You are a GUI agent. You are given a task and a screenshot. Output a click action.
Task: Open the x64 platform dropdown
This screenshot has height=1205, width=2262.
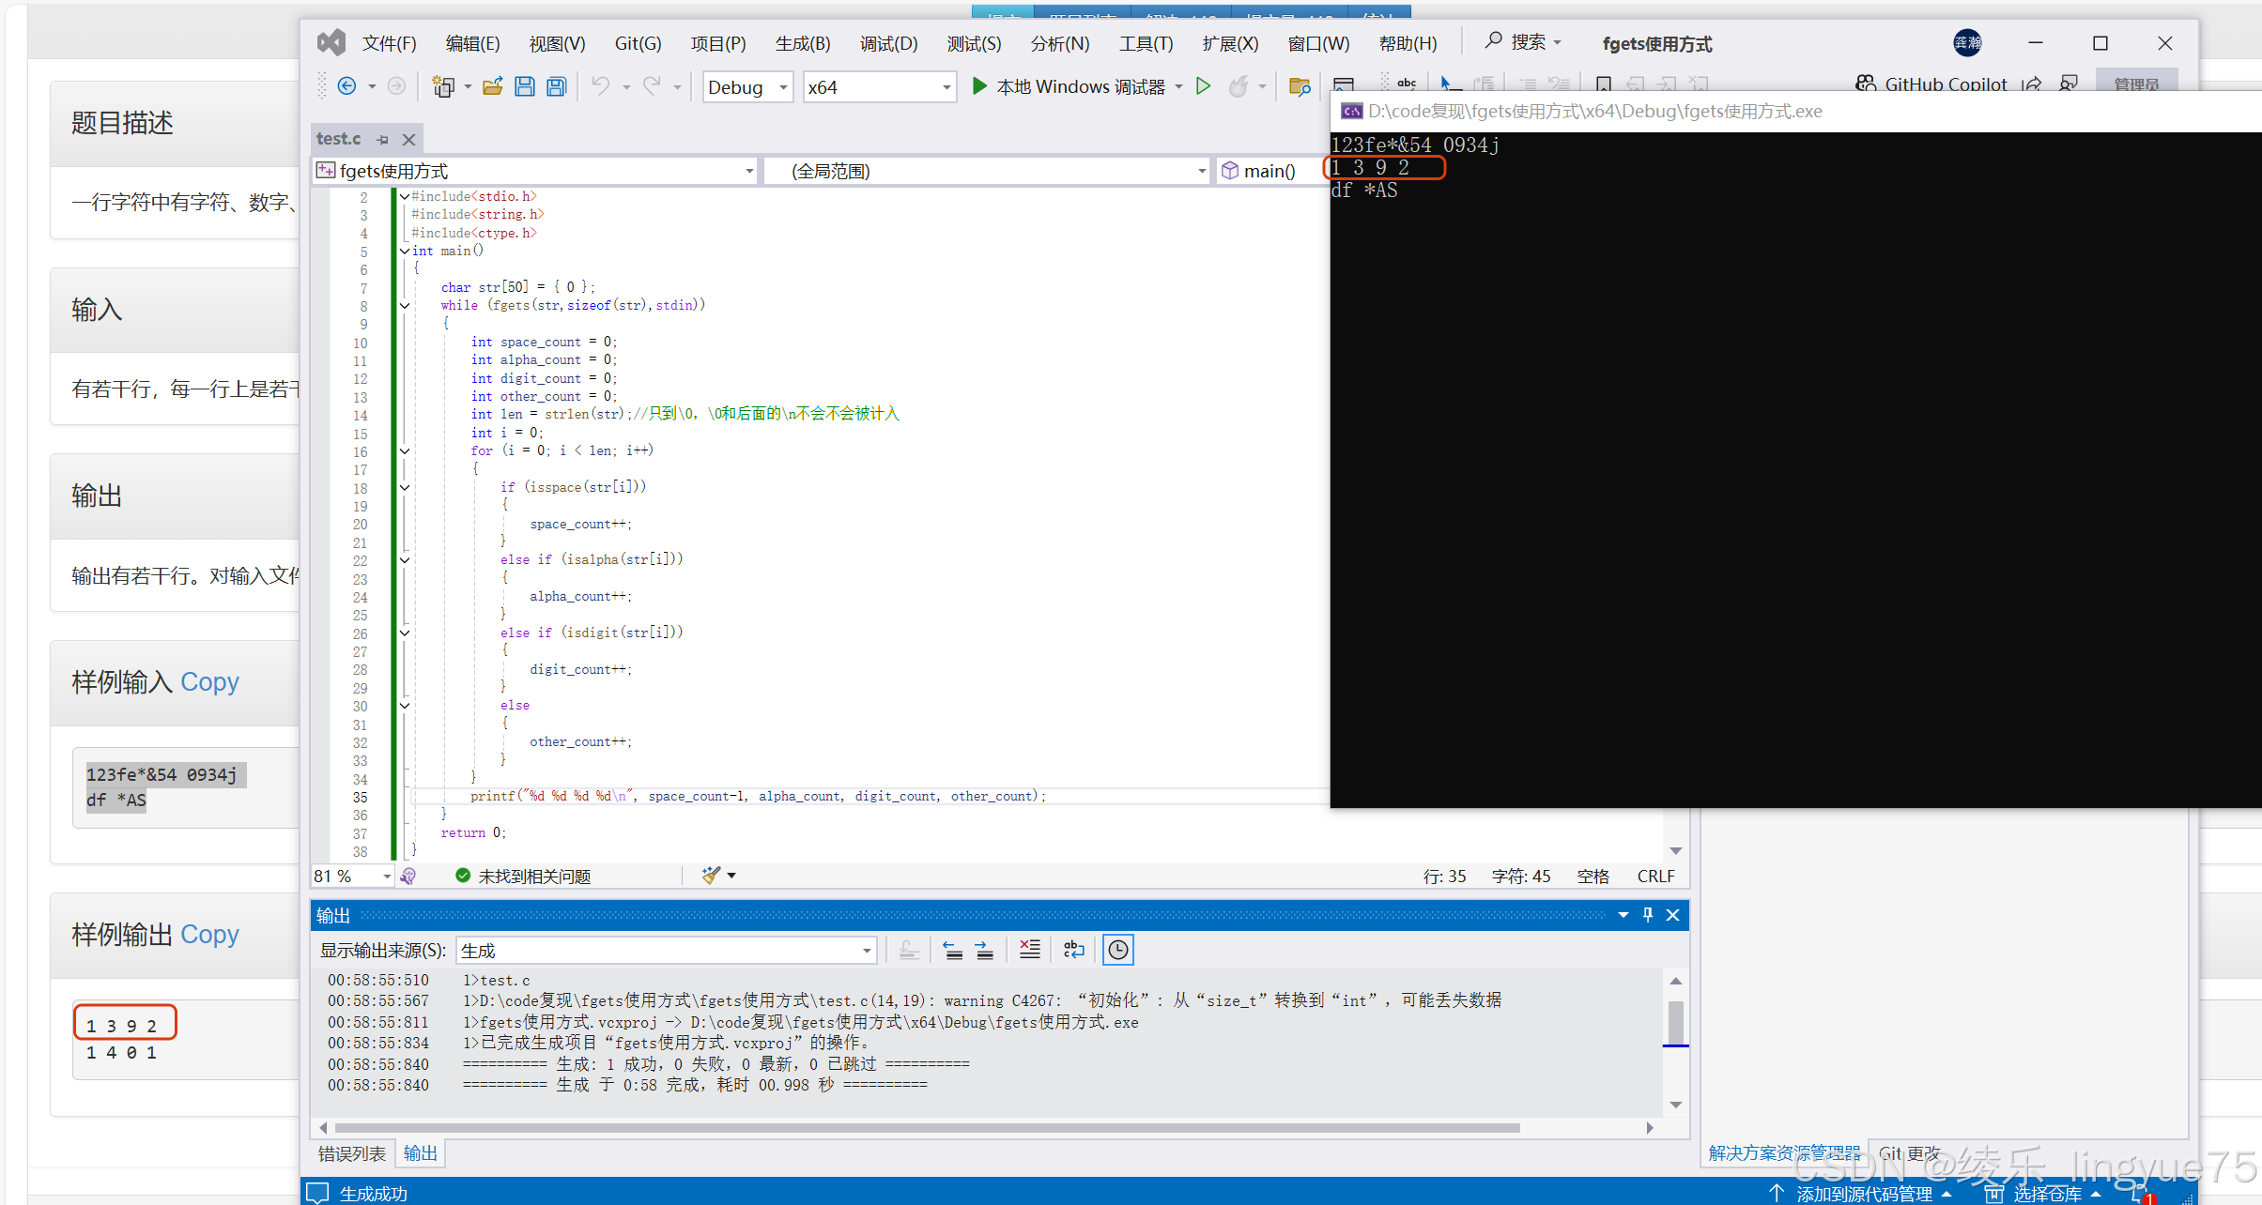pyautogui.click(x=946, y=87)
